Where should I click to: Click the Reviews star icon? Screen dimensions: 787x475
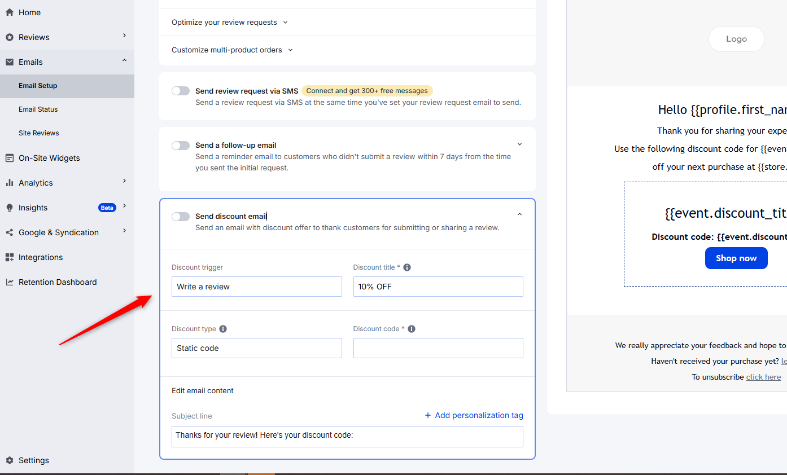coord(10,37)
